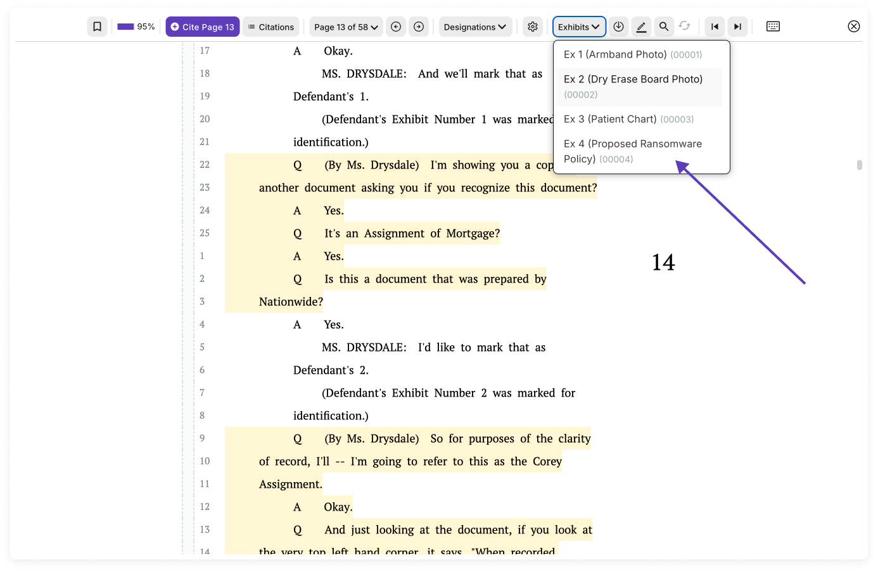
Task: Jump to the last page icon
Action: point(737,26)
